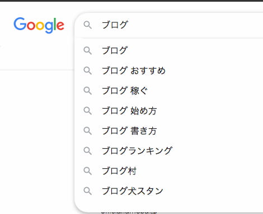Click the magnifier icon in the search box
Screen dimensions: 263x214
[x=87, y=25]
